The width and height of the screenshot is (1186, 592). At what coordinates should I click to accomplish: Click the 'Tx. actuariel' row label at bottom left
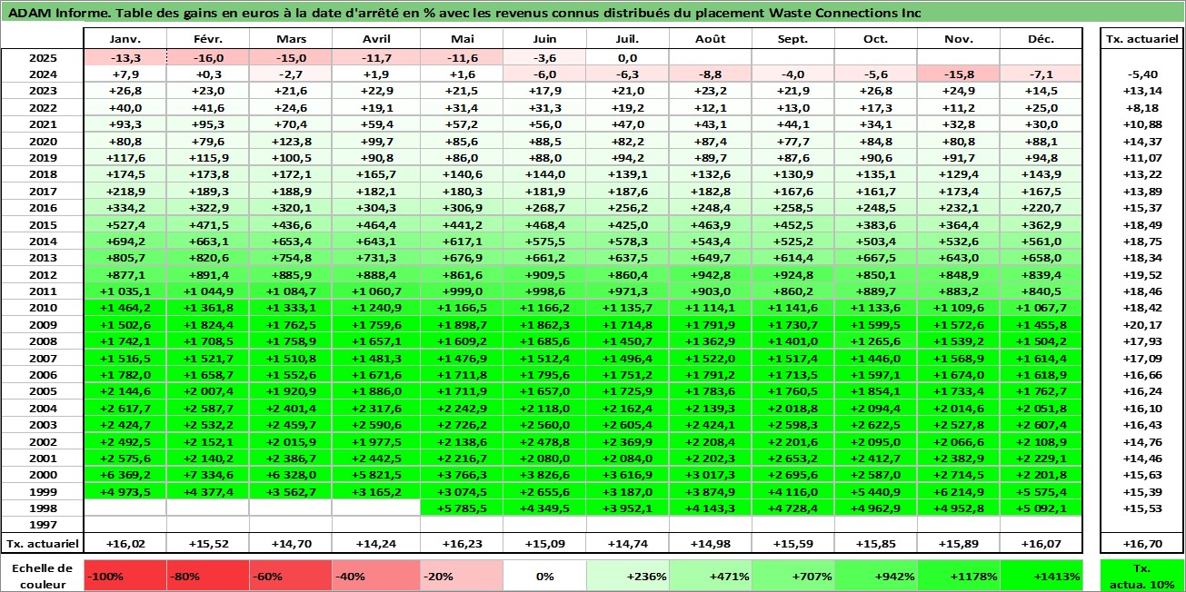click(x=42, y=544)
